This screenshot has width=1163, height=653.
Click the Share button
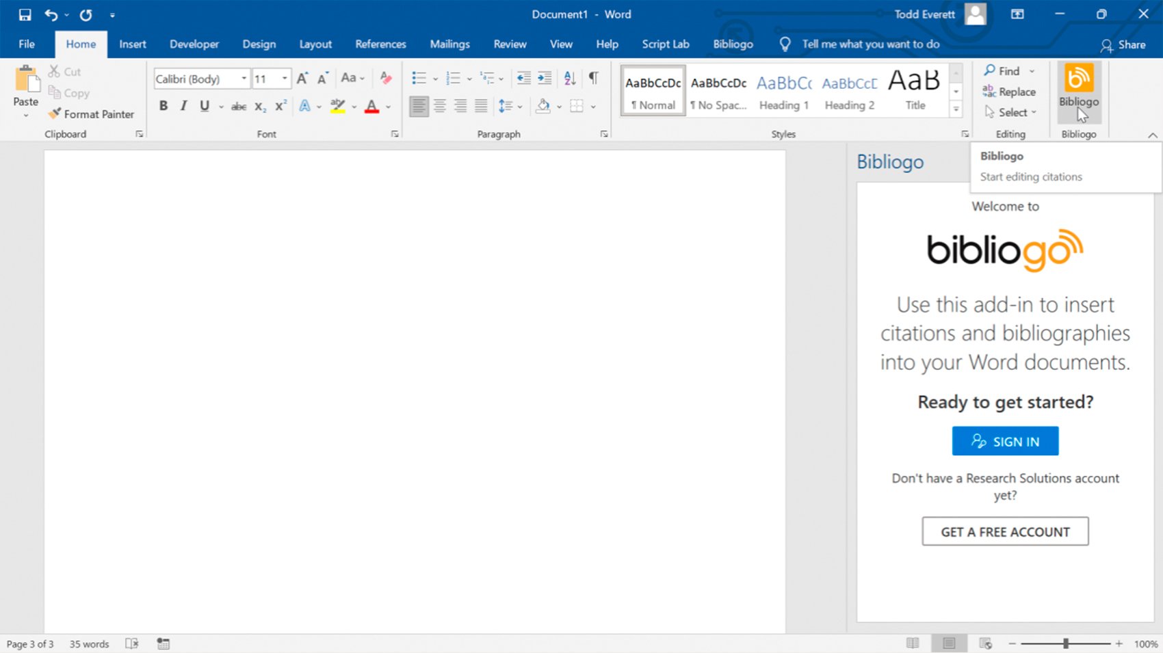pyautogui.click(x=1123, y=45)
